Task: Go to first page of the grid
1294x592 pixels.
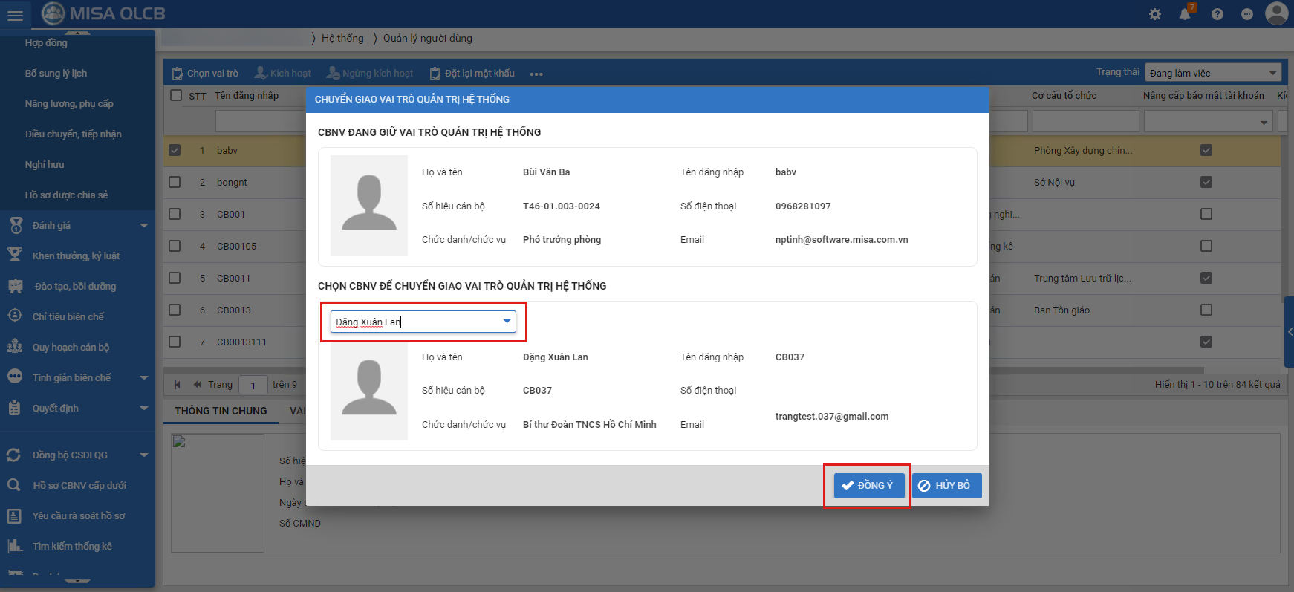Action: 178,385
